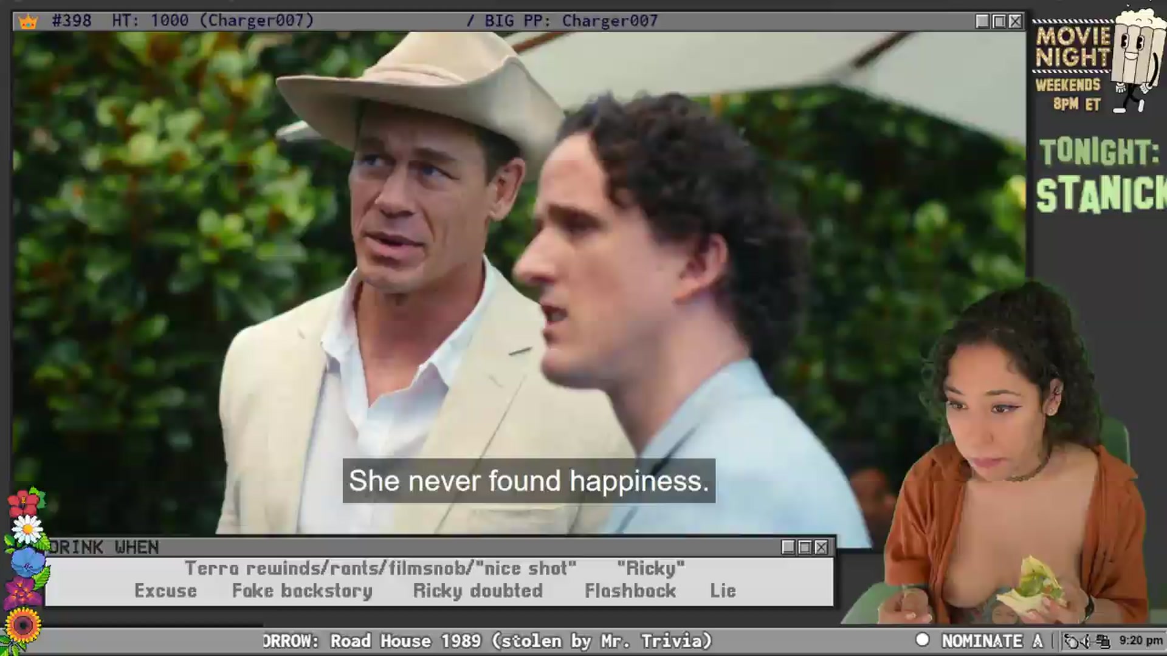This screenshot has width=1167, height=656.
Task: Close the DRINK WHEN window
Action: (821, 547)
